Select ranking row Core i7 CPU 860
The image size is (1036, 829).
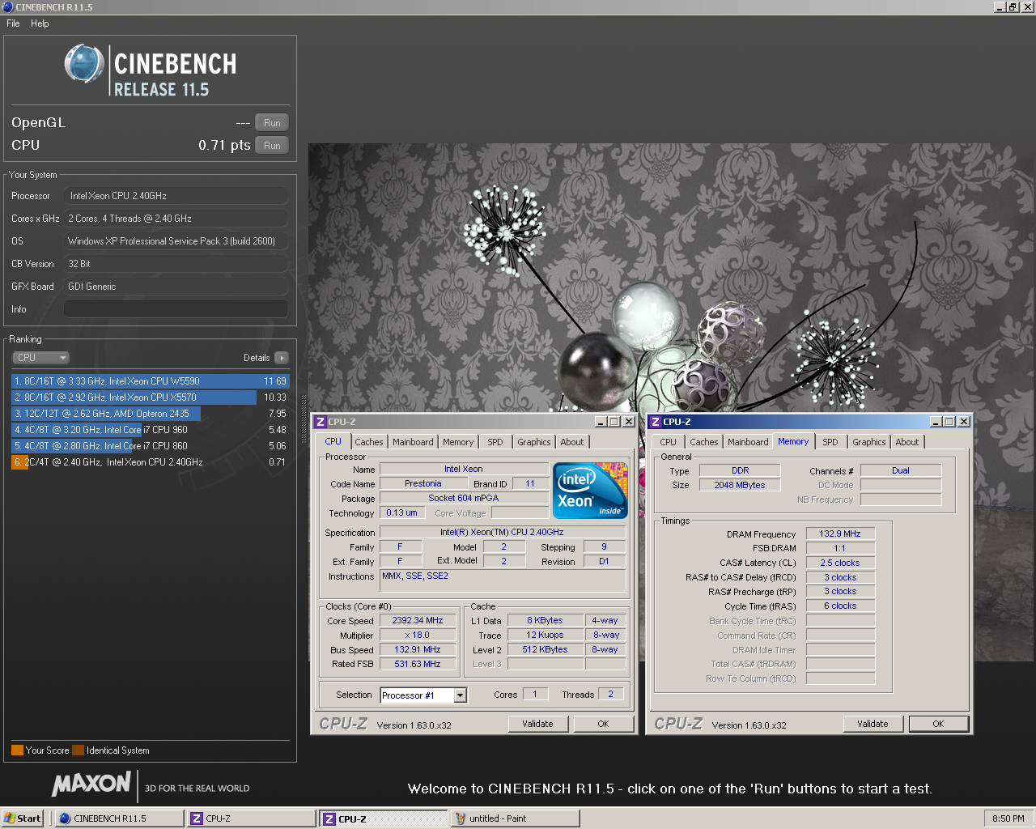point(151,446)
